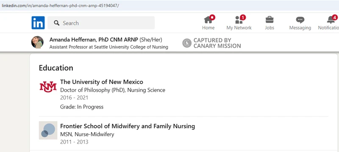Click Assistant Professor at Seattle University headline
The image size is (339, 152).
pos(109,47)
